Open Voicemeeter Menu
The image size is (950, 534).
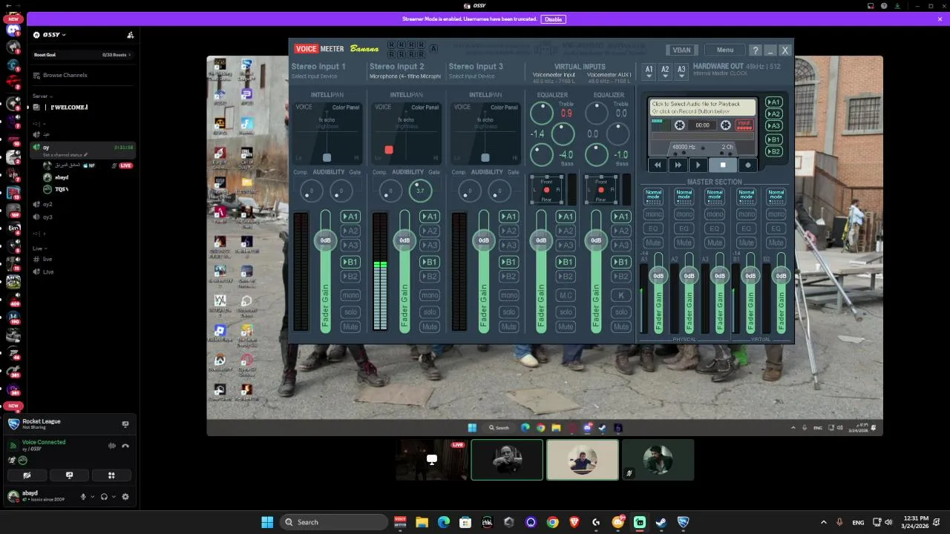[725, 50]
